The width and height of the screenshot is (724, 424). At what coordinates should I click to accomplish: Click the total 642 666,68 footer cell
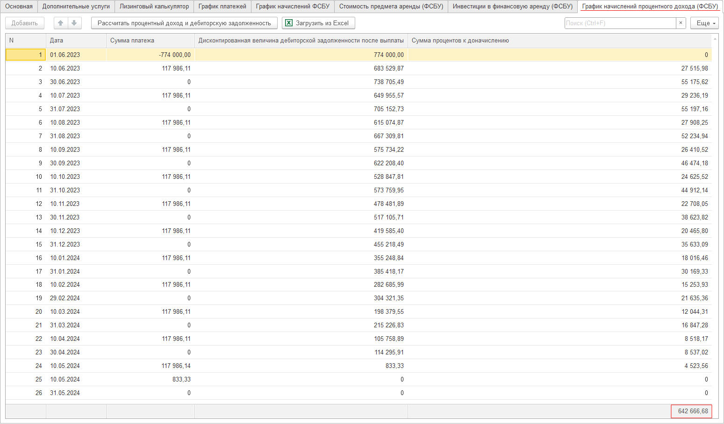[x=692, y=411]
